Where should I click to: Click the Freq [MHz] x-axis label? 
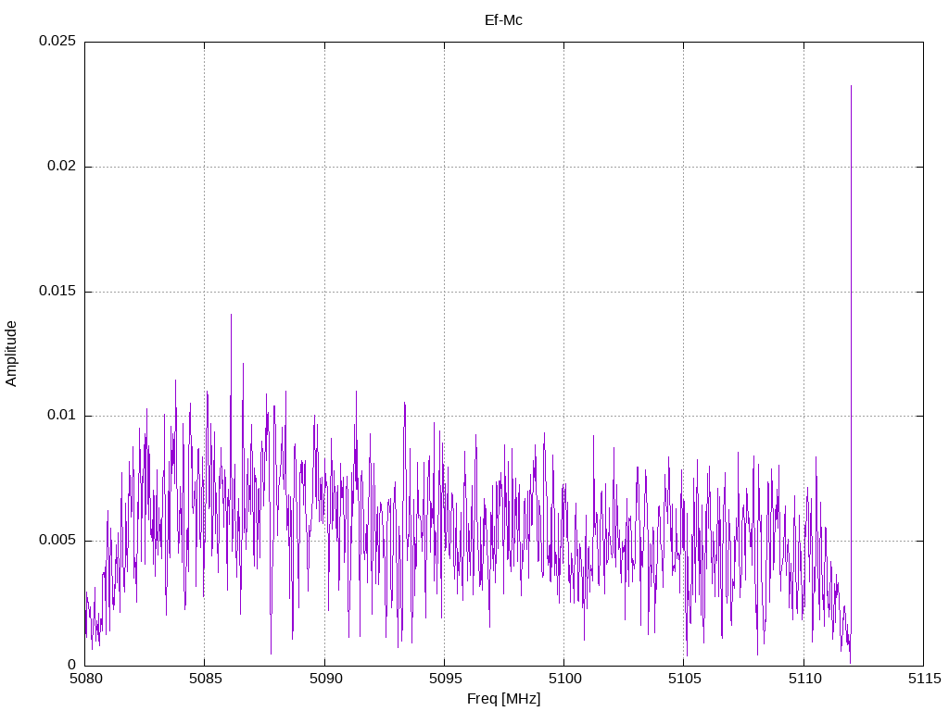(x=503, y=698)
